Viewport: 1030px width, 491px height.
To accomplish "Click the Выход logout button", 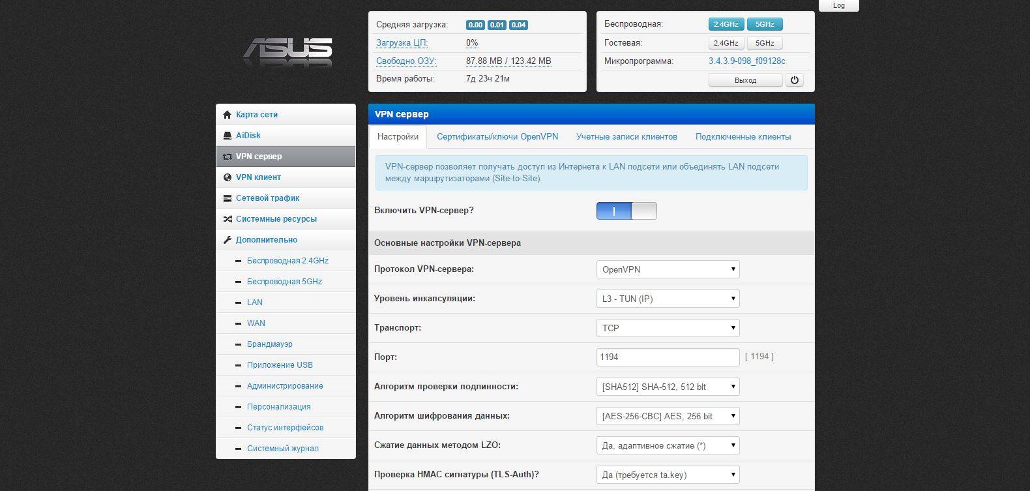I will (x=745, y=80).
